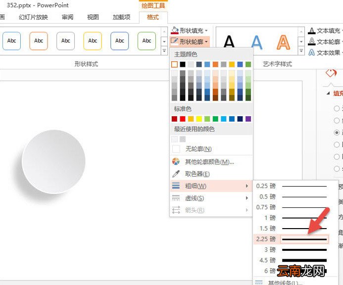
Task: Click the 文本轮廓 letter A icon
Action: (x=311, y=42)
